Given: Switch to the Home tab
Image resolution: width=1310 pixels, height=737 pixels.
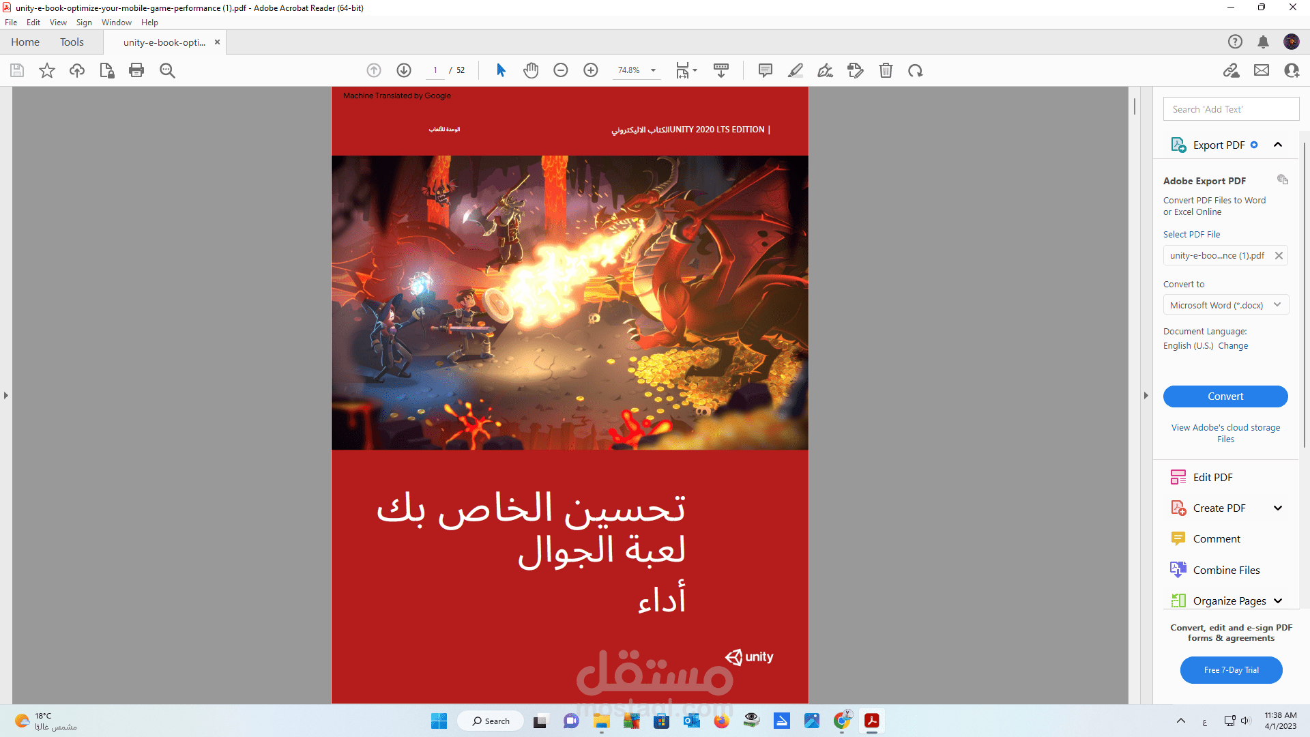Looking at the screenshot, I should [25, 42].
